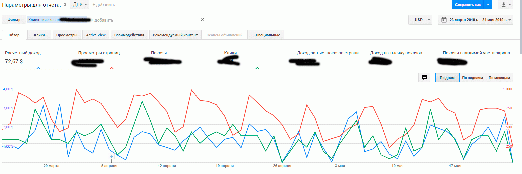The width and height of the screenshot is (522, 174).
Task: Select 'По дням' chart granularity
Action: (x=447, y=78)
